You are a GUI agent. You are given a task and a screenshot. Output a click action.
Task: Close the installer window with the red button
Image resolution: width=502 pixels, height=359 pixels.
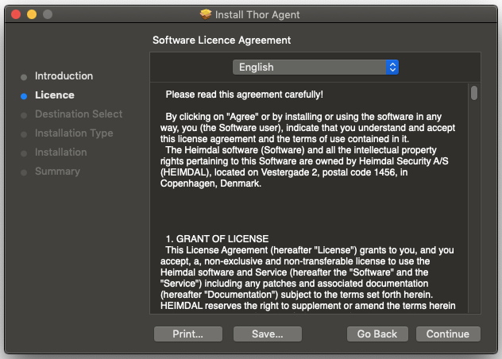pos(16,14)
